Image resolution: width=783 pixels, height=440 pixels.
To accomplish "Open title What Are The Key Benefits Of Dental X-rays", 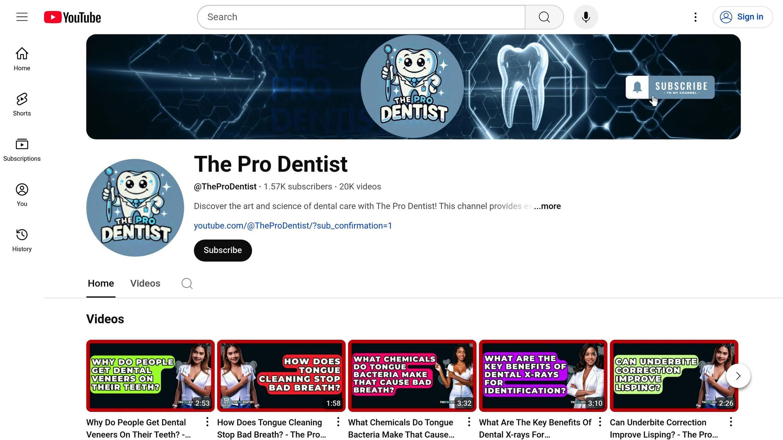I will click(x=535, y=429).
